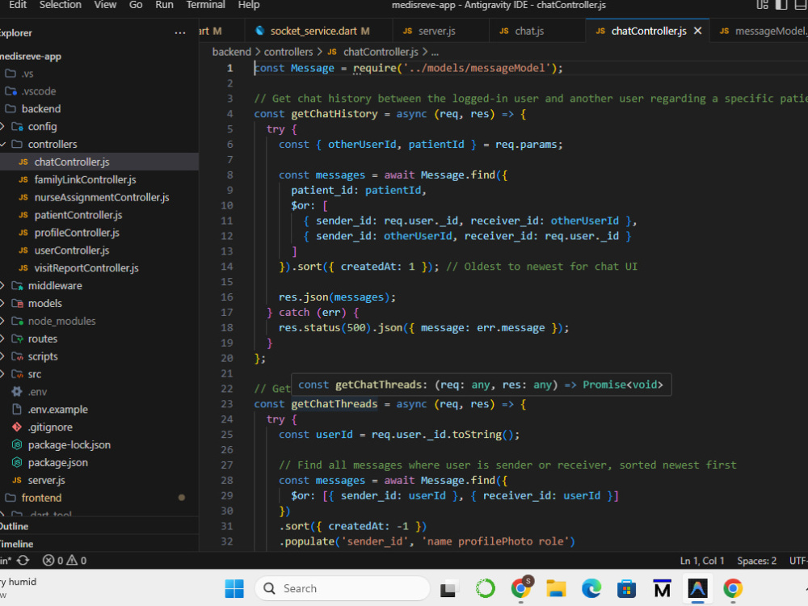Open File Explorer from the taskbar
Viewport: 808px width, 606px height.
[x=556, y=588]
